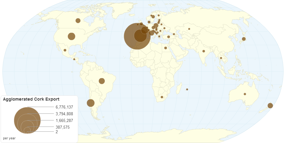286x143 pixels.
Task: Click the small bubble over Mexico
Action: pyautogui.click(x=65, y=50)
